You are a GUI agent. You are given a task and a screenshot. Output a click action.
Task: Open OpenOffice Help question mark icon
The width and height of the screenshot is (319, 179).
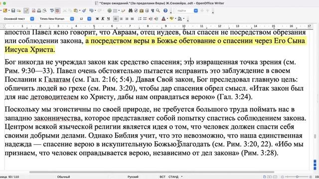tap(165, 10)
